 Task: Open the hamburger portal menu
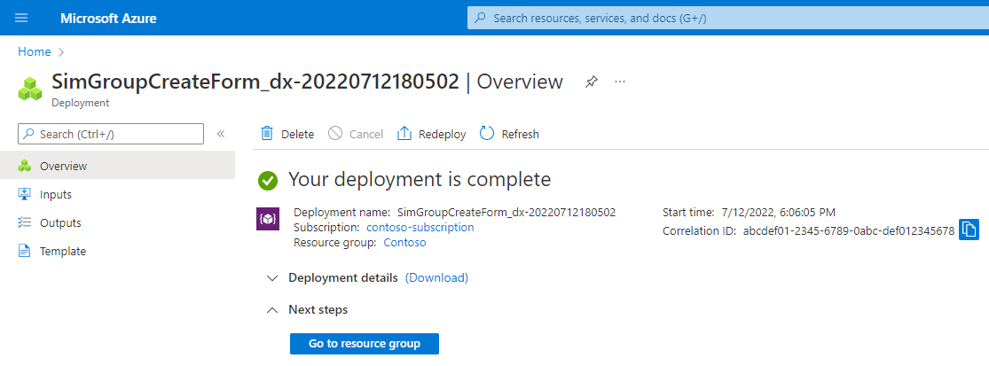21,19
